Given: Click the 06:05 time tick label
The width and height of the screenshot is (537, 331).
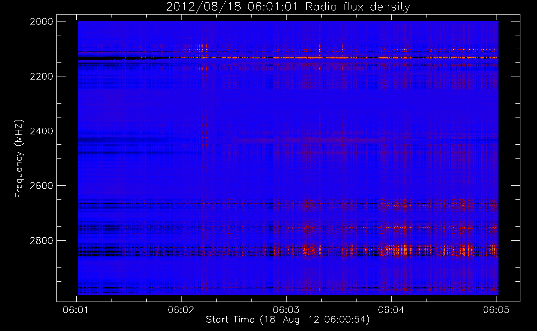Looking at the screenshot, I should (x=496, y=310).
